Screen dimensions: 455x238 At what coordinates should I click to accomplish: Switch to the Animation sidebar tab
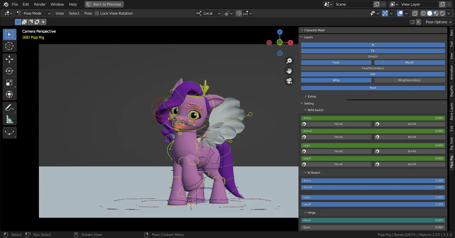click(452, 71)
